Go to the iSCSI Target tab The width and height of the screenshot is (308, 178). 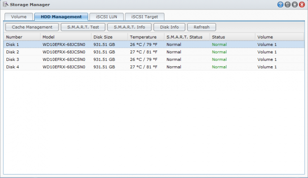click(145, 17)
